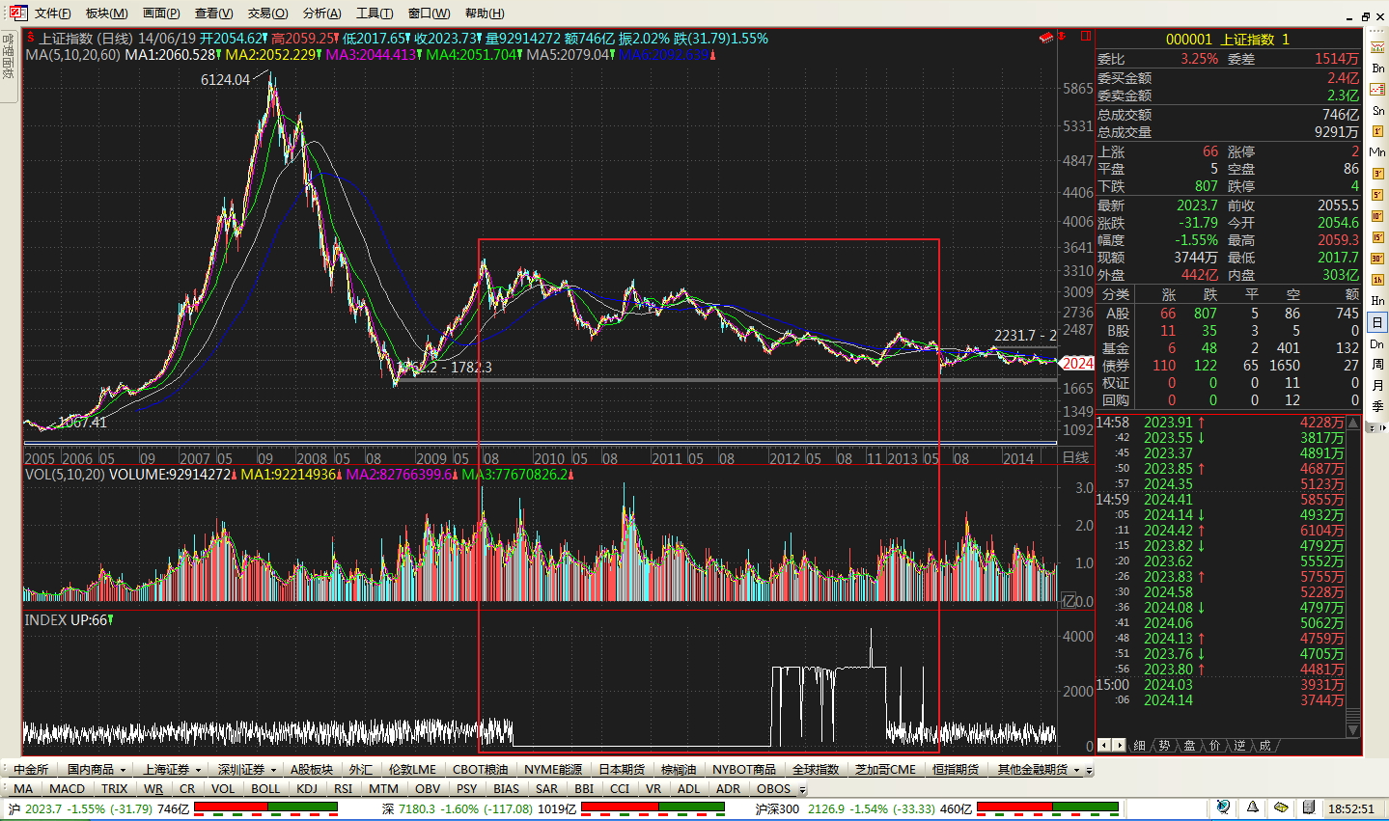The image size is (1389, 821).
Task: Click the 沪 index red-green ratio bar
Action: [x=266, y=807]
